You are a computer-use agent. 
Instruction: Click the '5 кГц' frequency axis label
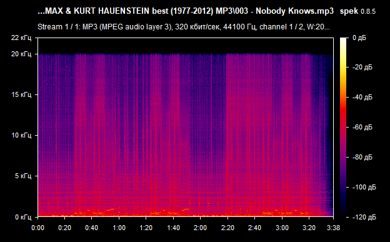point(23,176)
